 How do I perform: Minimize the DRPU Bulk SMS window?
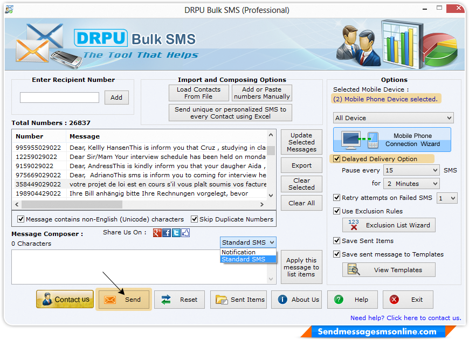pos(425,9)
